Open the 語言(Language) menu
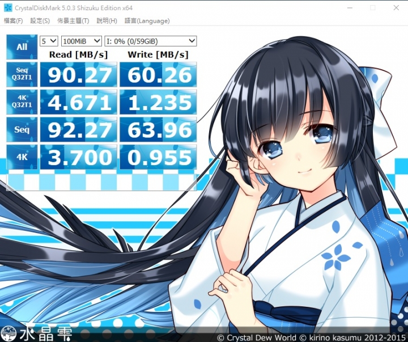The image size is (408, 342). pyautogui.click(x=147, y=21)
